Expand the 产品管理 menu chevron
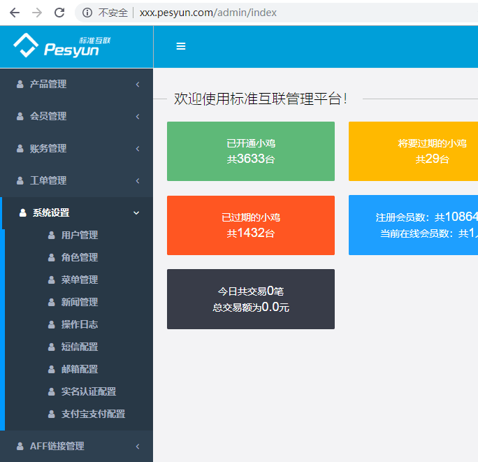The width and height of the screenshot is (478, 462). point(138,85)
